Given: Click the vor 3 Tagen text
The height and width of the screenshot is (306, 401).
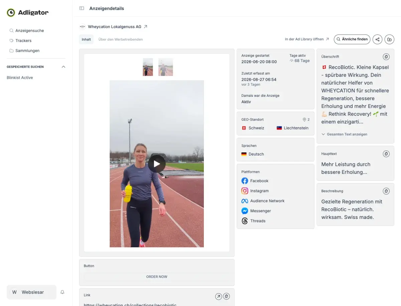Looking at the screenshot, I should [x=251, y=84].
